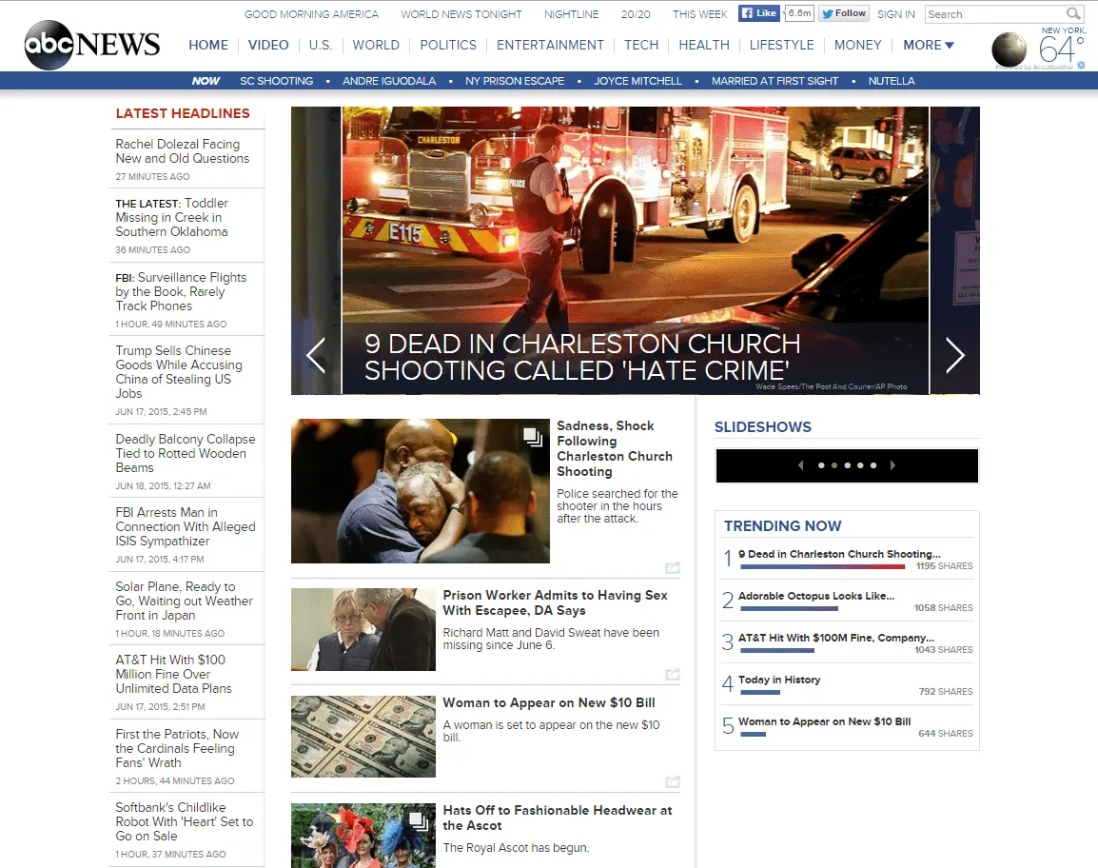
Task: Go to previous main carousel story
Action: (316, 355)
